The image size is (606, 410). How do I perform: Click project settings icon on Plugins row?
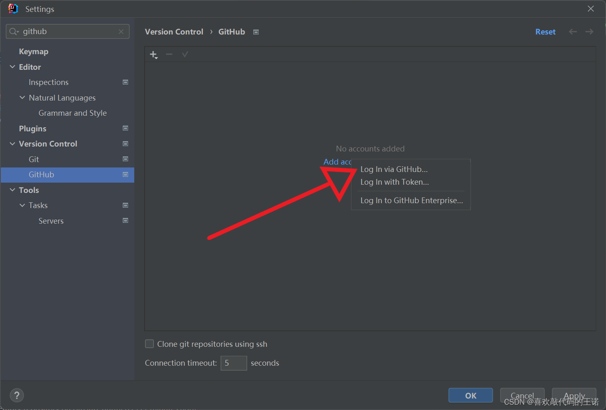126,128
